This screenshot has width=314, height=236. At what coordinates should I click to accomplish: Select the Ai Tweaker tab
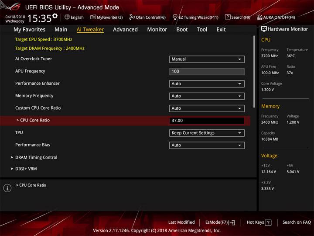pos(90,30)
